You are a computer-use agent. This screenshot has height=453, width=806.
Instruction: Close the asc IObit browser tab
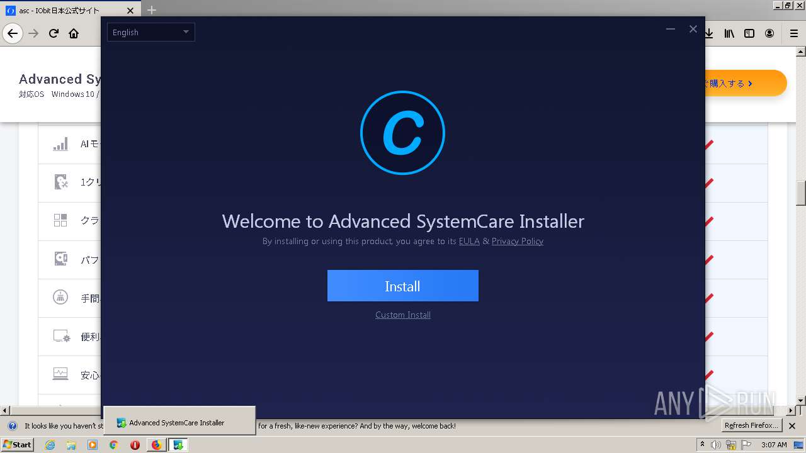pyautogui.click(x=130, y=11)
